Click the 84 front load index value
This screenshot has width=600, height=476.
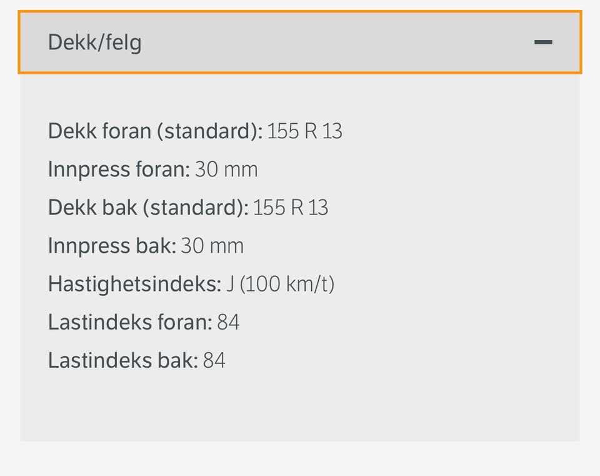pos(228,322)
